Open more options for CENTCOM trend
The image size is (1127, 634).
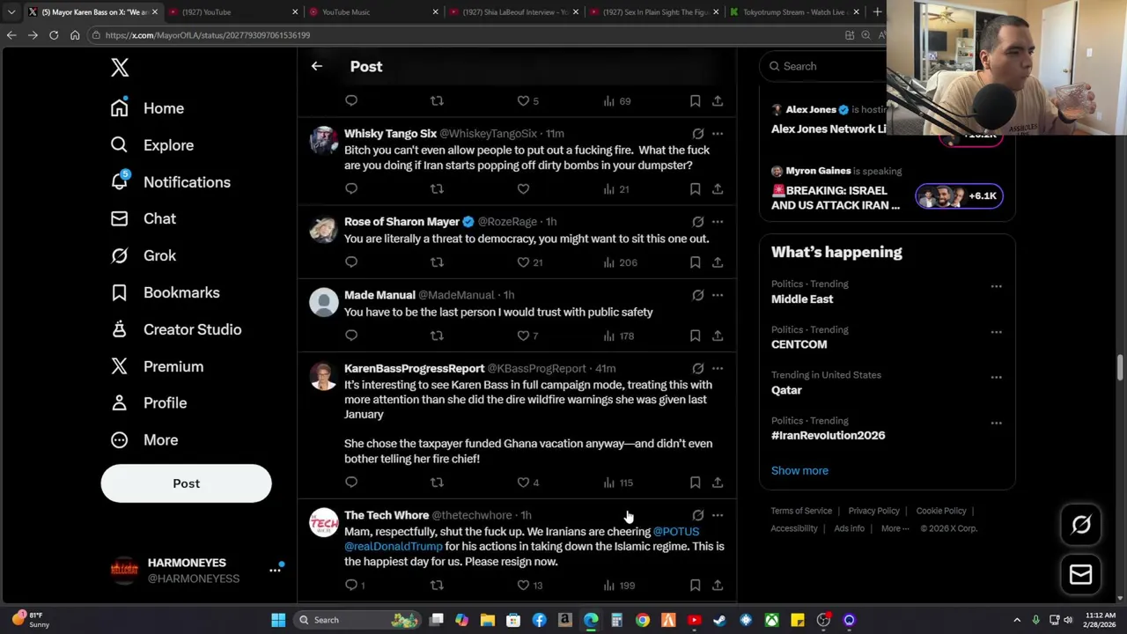[996, 332]
